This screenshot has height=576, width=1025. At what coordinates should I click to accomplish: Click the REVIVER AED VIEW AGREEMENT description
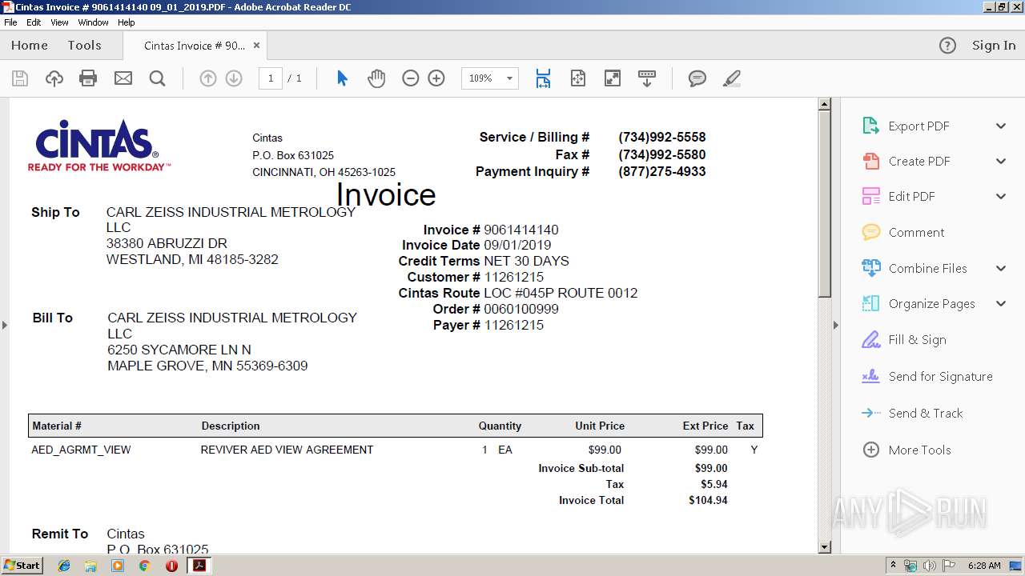[x=287, y=450]
